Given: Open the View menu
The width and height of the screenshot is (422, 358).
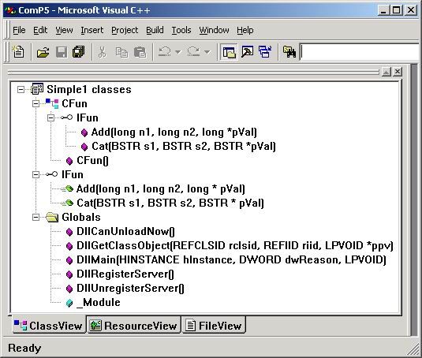Looking at the screenshot, I should (x=64, y=30).
